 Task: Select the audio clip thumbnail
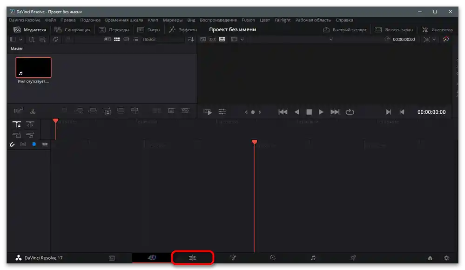point(34,68)
